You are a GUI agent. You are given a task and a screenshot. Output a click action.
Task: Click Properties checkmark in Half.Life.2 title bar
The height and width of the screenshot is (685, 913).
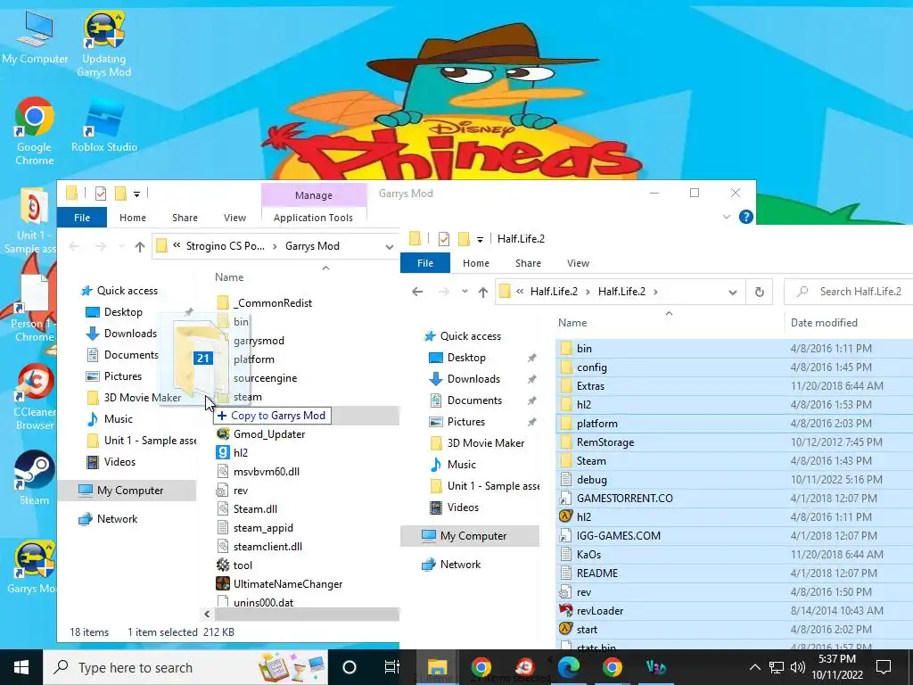(444, 238)
